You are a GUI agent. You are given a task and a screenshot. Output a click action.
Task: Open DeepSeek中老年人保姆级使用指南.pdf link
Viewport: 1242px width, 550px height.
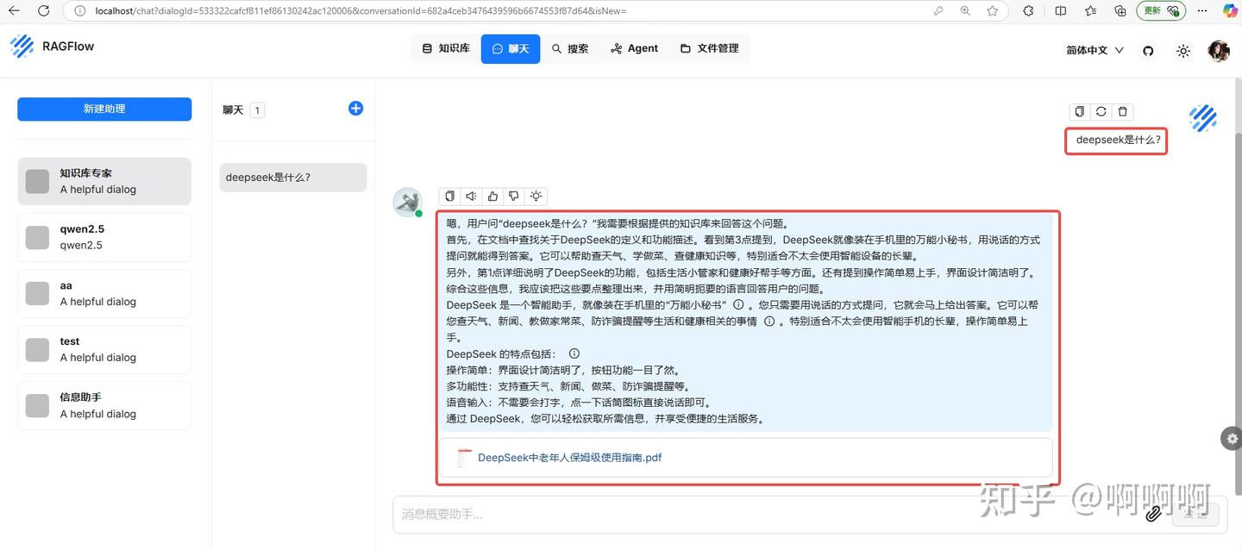(569, 458)
